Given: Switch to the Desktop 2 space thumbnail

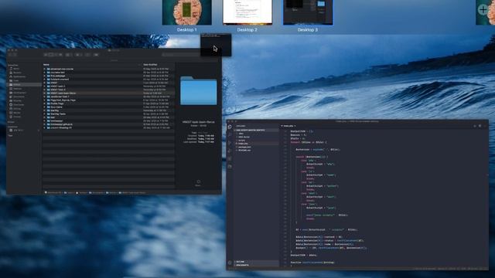Looking at the screenshot, I should (247, 12).
